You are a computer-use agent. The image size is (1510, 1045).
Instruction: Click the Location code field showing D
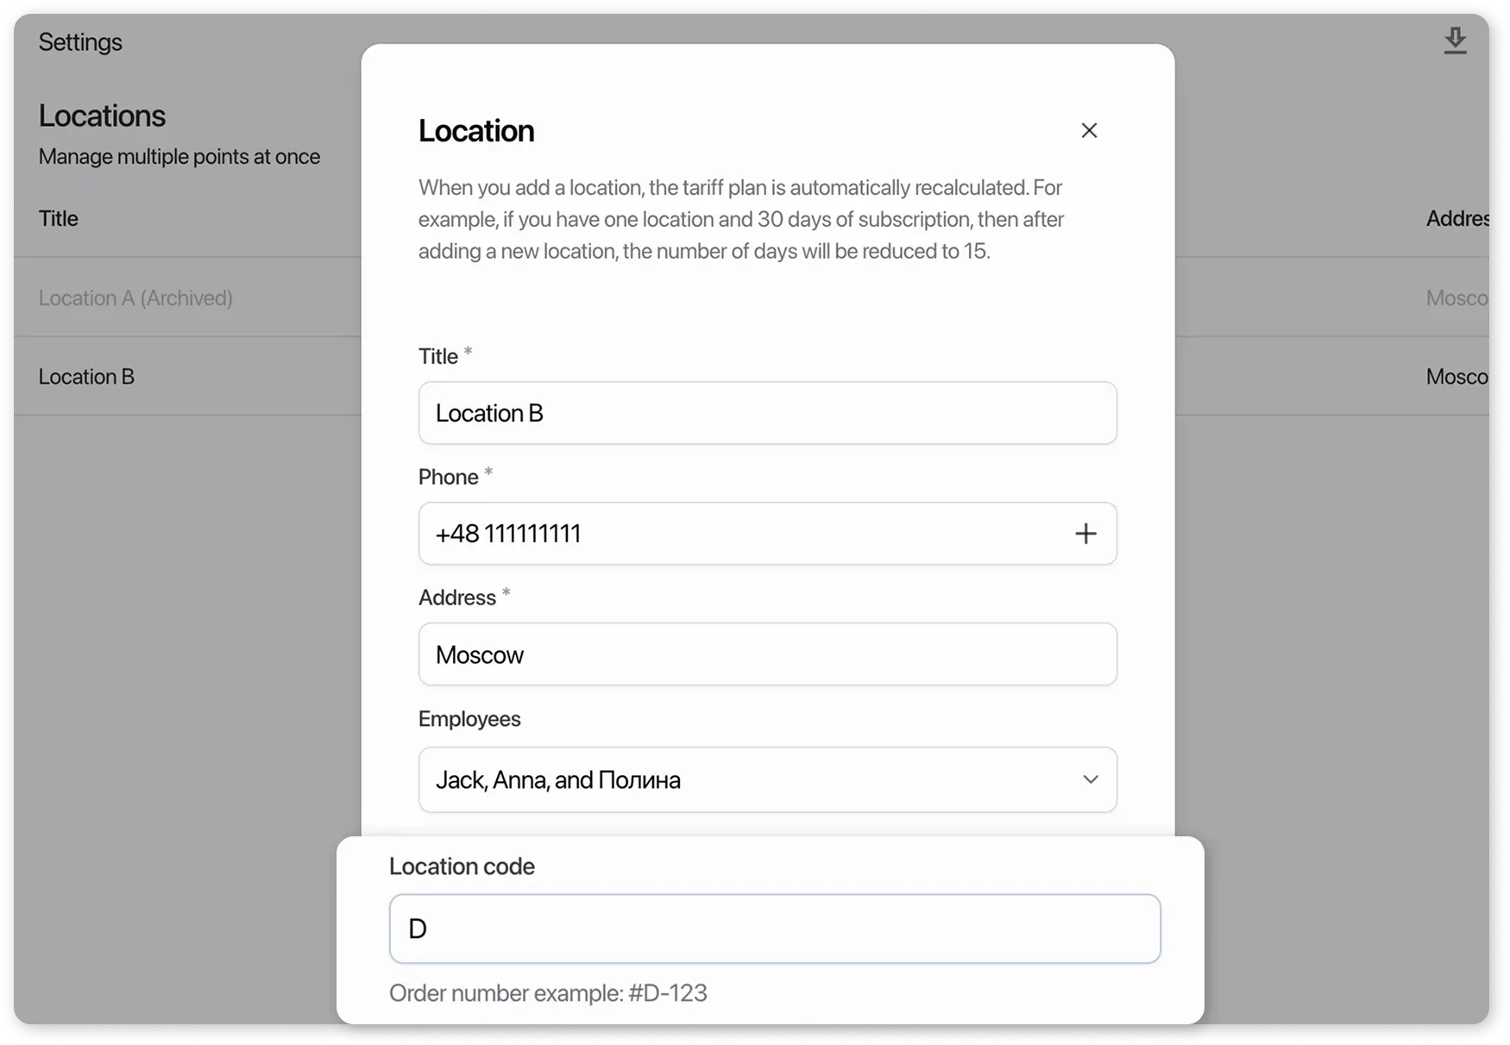click(774, 929)
